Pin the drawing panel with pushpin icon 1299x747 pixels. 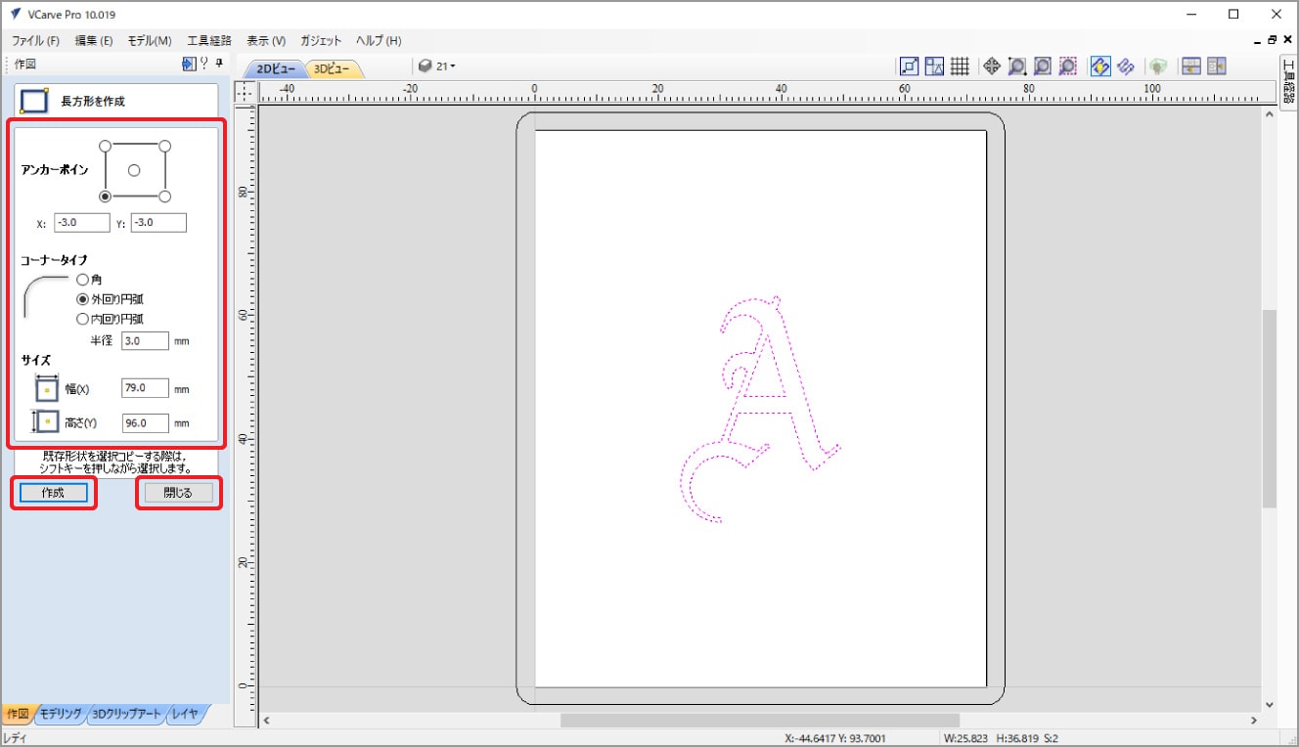tap(219, 64)
